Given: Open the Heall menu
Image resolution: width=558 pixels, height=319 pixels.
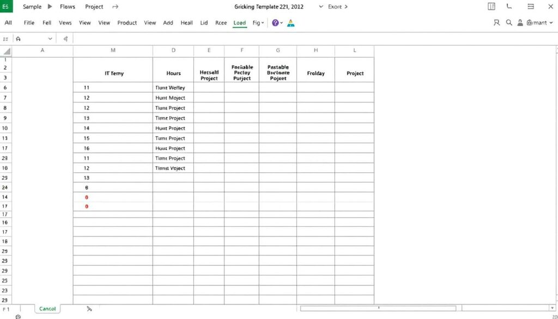Looking at the screenshot, I should coord(186,23).
